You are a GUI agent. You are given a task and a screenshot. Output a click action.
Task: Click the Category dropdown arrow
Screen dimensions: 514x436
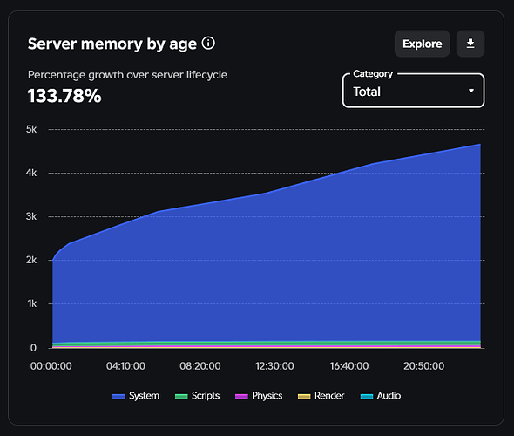point(471,91)
